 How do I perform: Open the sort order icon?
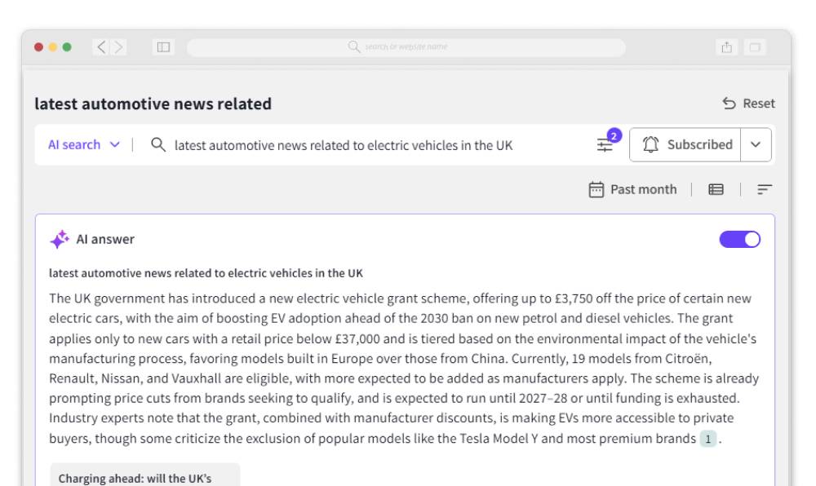(x=765, y=189)
